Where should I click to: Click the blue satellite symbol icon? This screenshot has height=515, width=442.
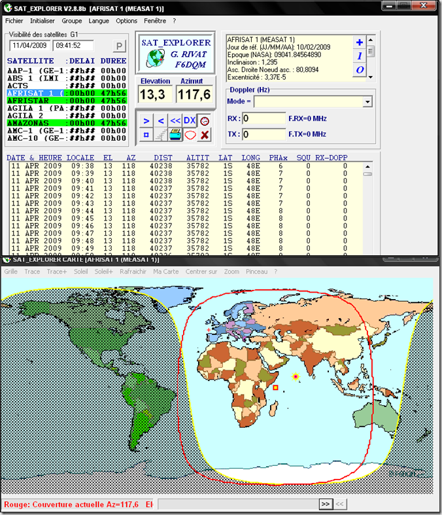(146, 135)
